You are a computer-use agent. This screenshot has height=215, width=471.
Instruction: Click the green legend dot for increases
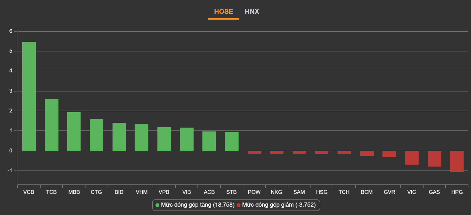click(157, 205)
